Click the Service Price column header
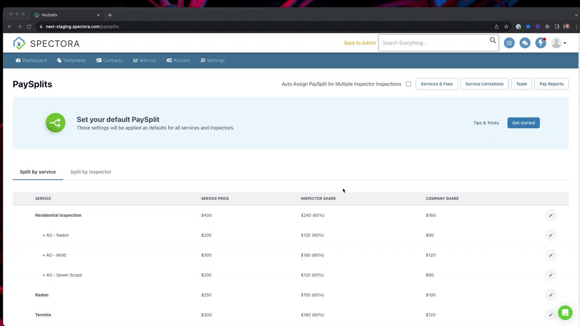This screenshot has width=580, height=326. point(215,198)
